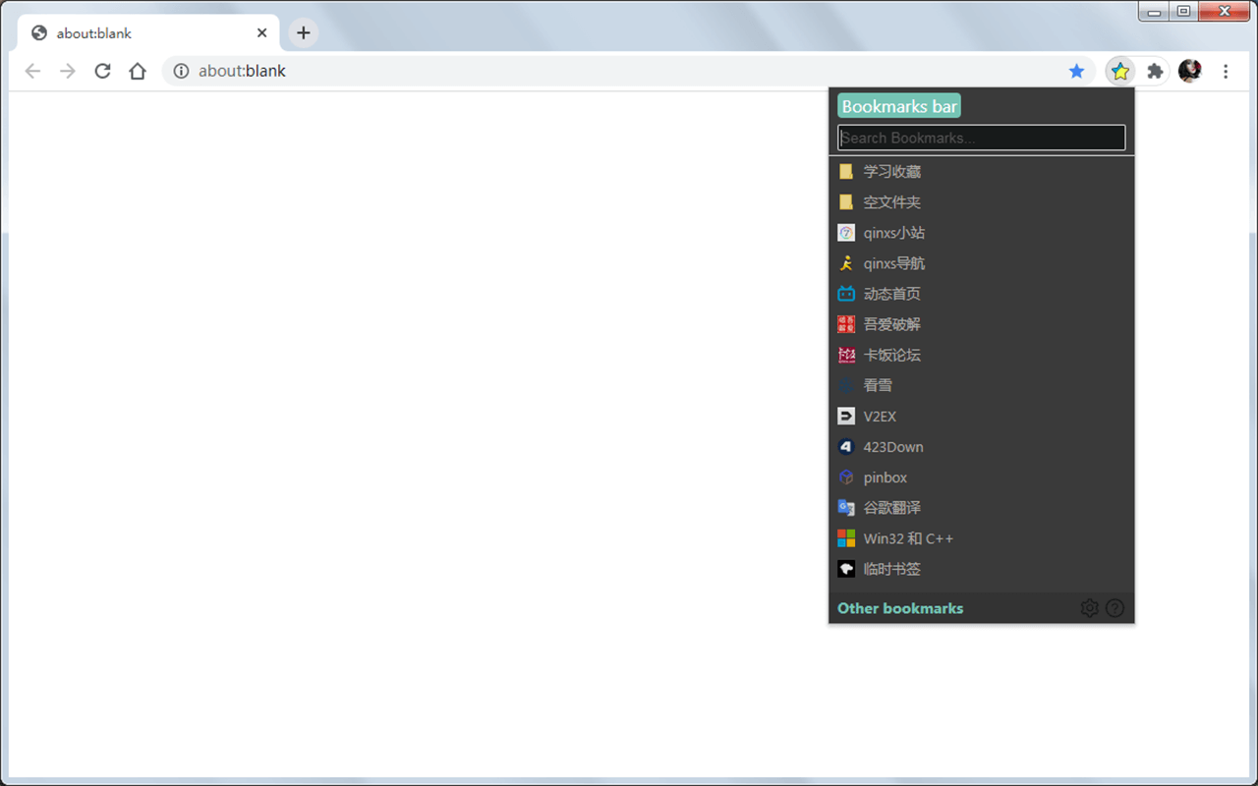Click the site info icon in address bar
This screenshot has height=786, width=1258.
[181, 71]
